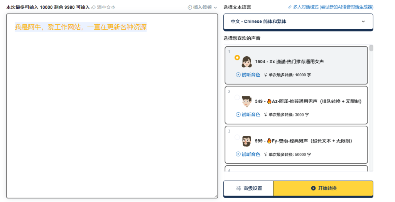The width and height of the screenshot is (395, 202).
Task: Click the fire icon before Fy-樊雨
Action: click(x=269, y=141)
